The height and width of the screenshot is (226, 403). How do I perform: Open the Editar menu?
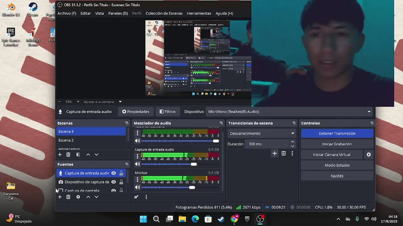coord(85,13)
